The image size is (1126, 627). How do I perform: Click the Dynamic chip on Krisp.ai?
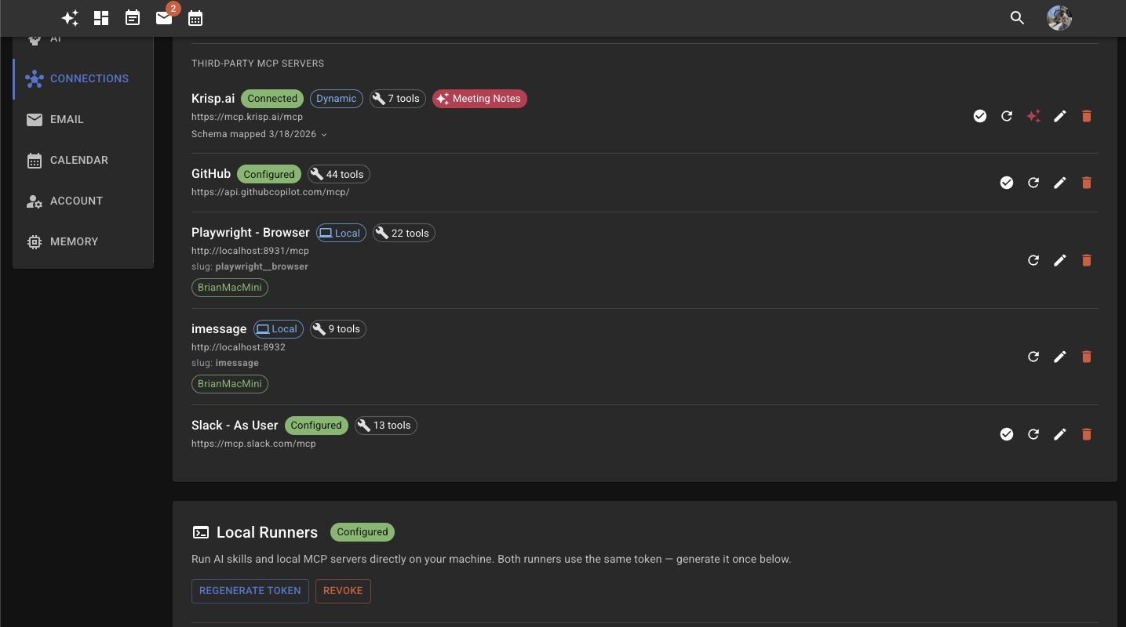(337, 99)
